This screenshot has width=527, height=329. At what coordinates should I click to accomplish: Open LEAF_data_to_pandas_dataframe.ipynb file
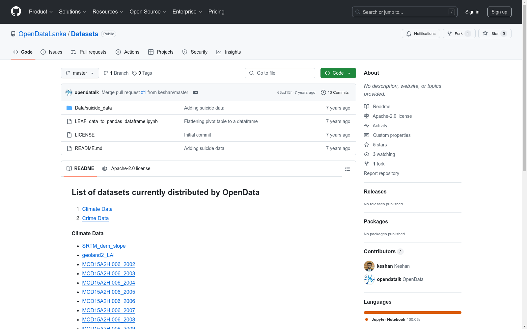click(x=116, y=121)
